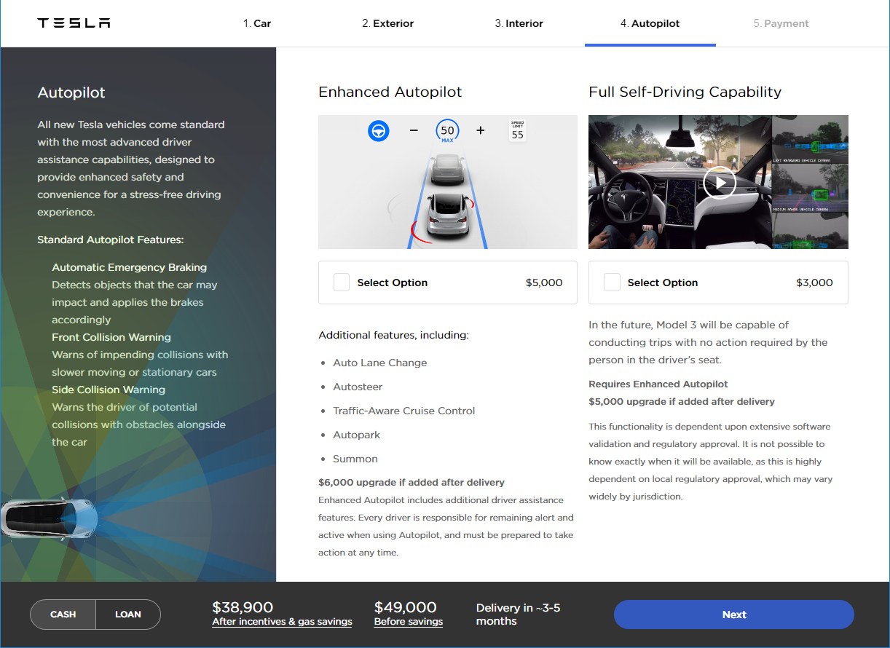Click the $6,000 upgrade after delivery note
This screenshot has height=648, width=890.
click(x=411, y=482)
